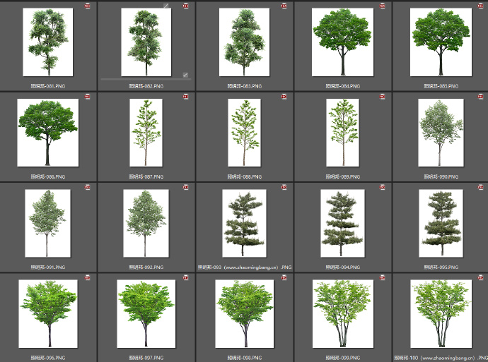Select the 091.PNG pale tree thumbnail
Viewport: 488px width, 362px height.
pos(47,223)
